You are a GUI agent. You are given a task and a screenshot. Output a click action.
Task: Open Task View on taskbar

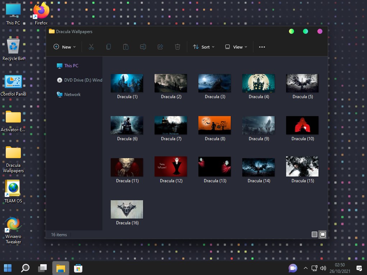click(x=43, y=268)
